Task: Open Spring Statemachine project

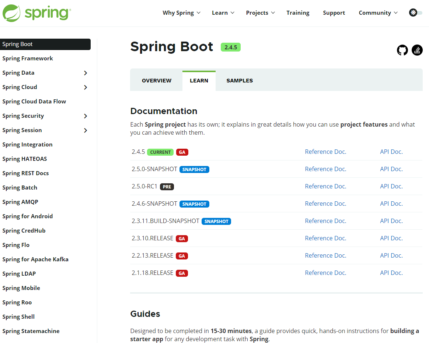Action: [x=31, y=331]
